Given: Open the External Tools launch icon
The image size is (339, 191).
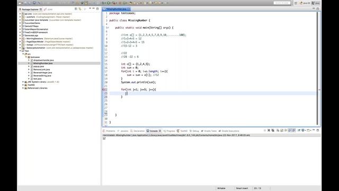Looking at the screenshot, I should (113, 3).
